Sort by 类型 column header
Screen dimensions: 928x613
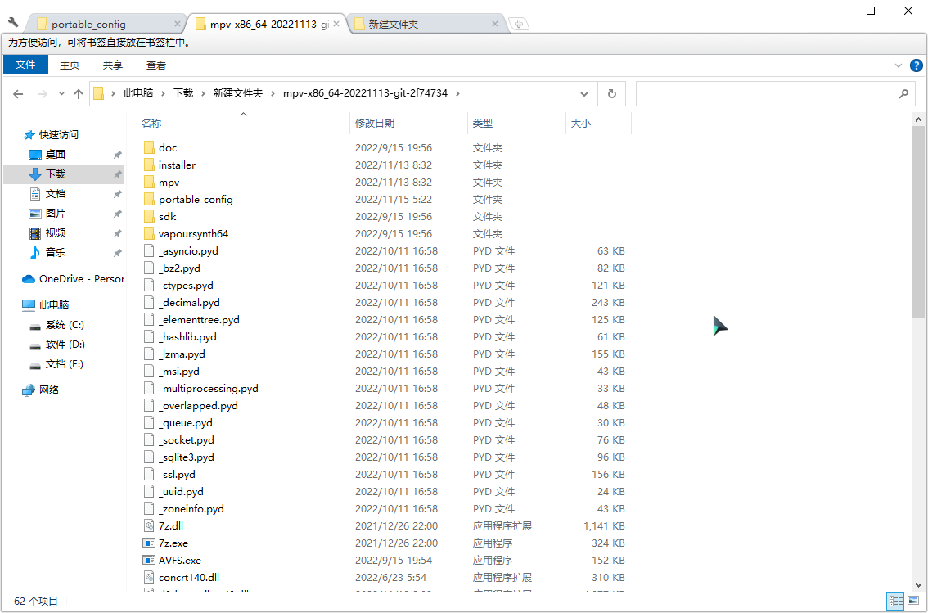coord(516,123)
